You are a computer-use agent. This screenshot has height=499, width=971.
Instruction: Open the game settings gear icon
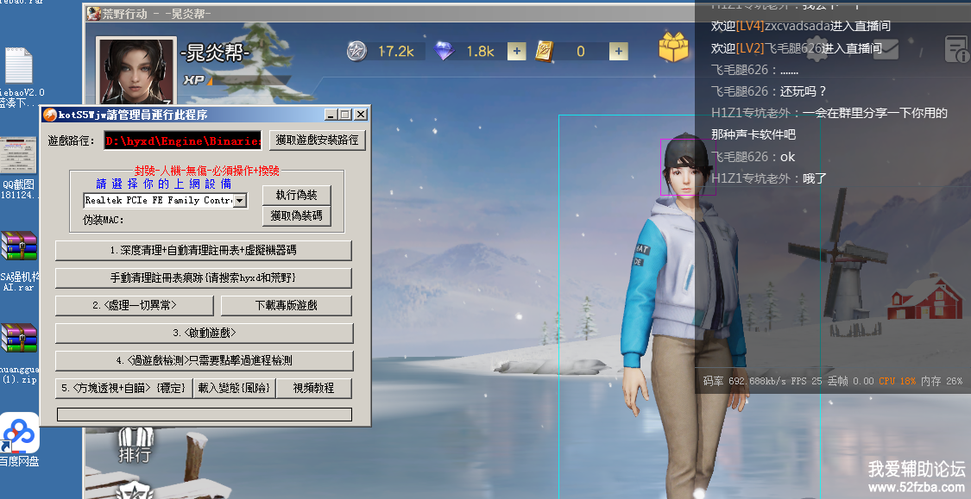click(817, 49)
